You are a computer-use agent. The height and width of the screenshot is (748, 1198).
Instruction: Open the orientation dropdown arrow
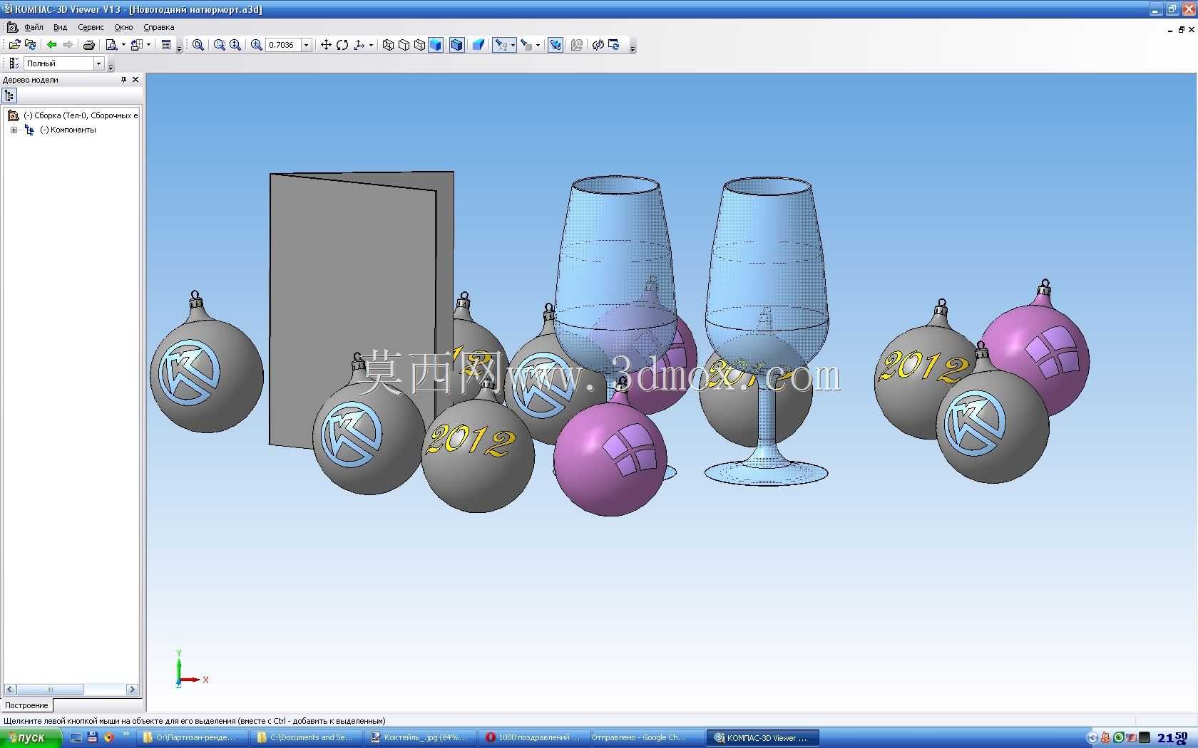(x=371, y=45)
